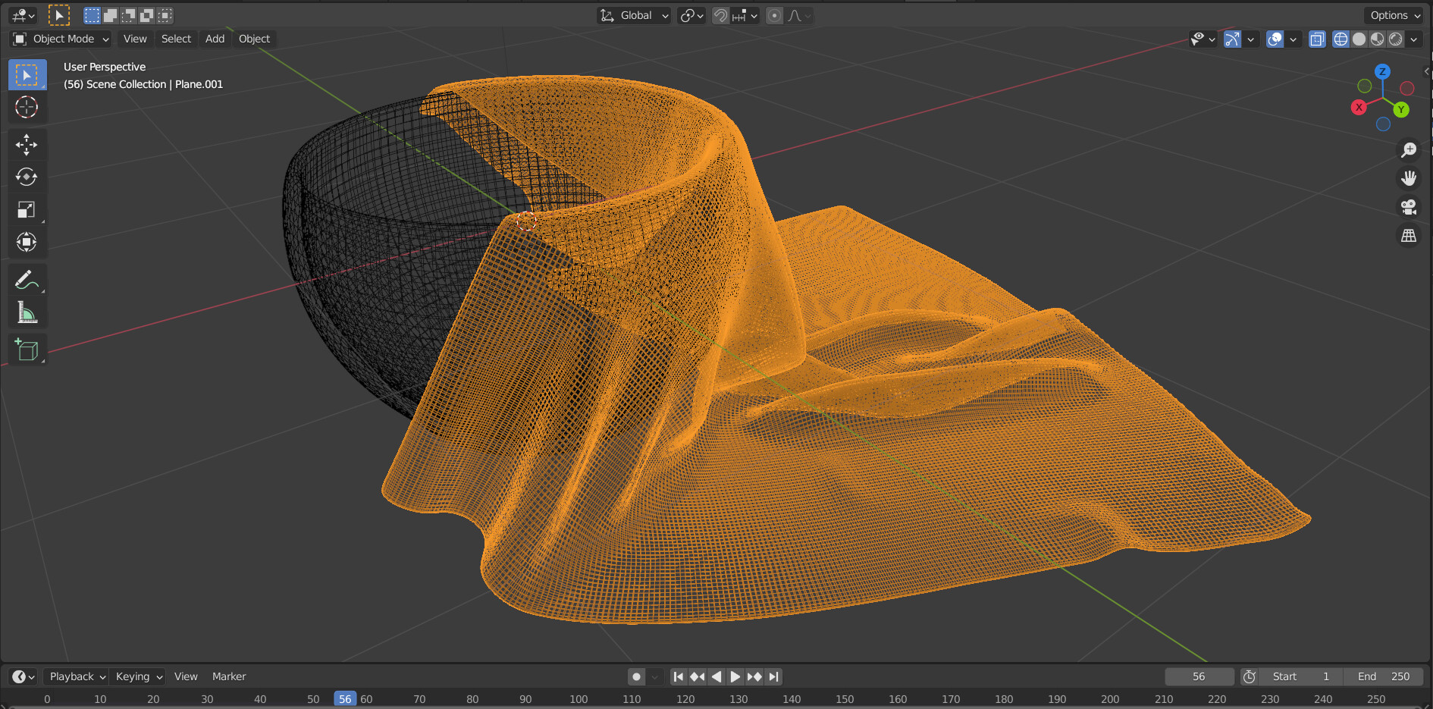Jump to the end of the animation

773,676
